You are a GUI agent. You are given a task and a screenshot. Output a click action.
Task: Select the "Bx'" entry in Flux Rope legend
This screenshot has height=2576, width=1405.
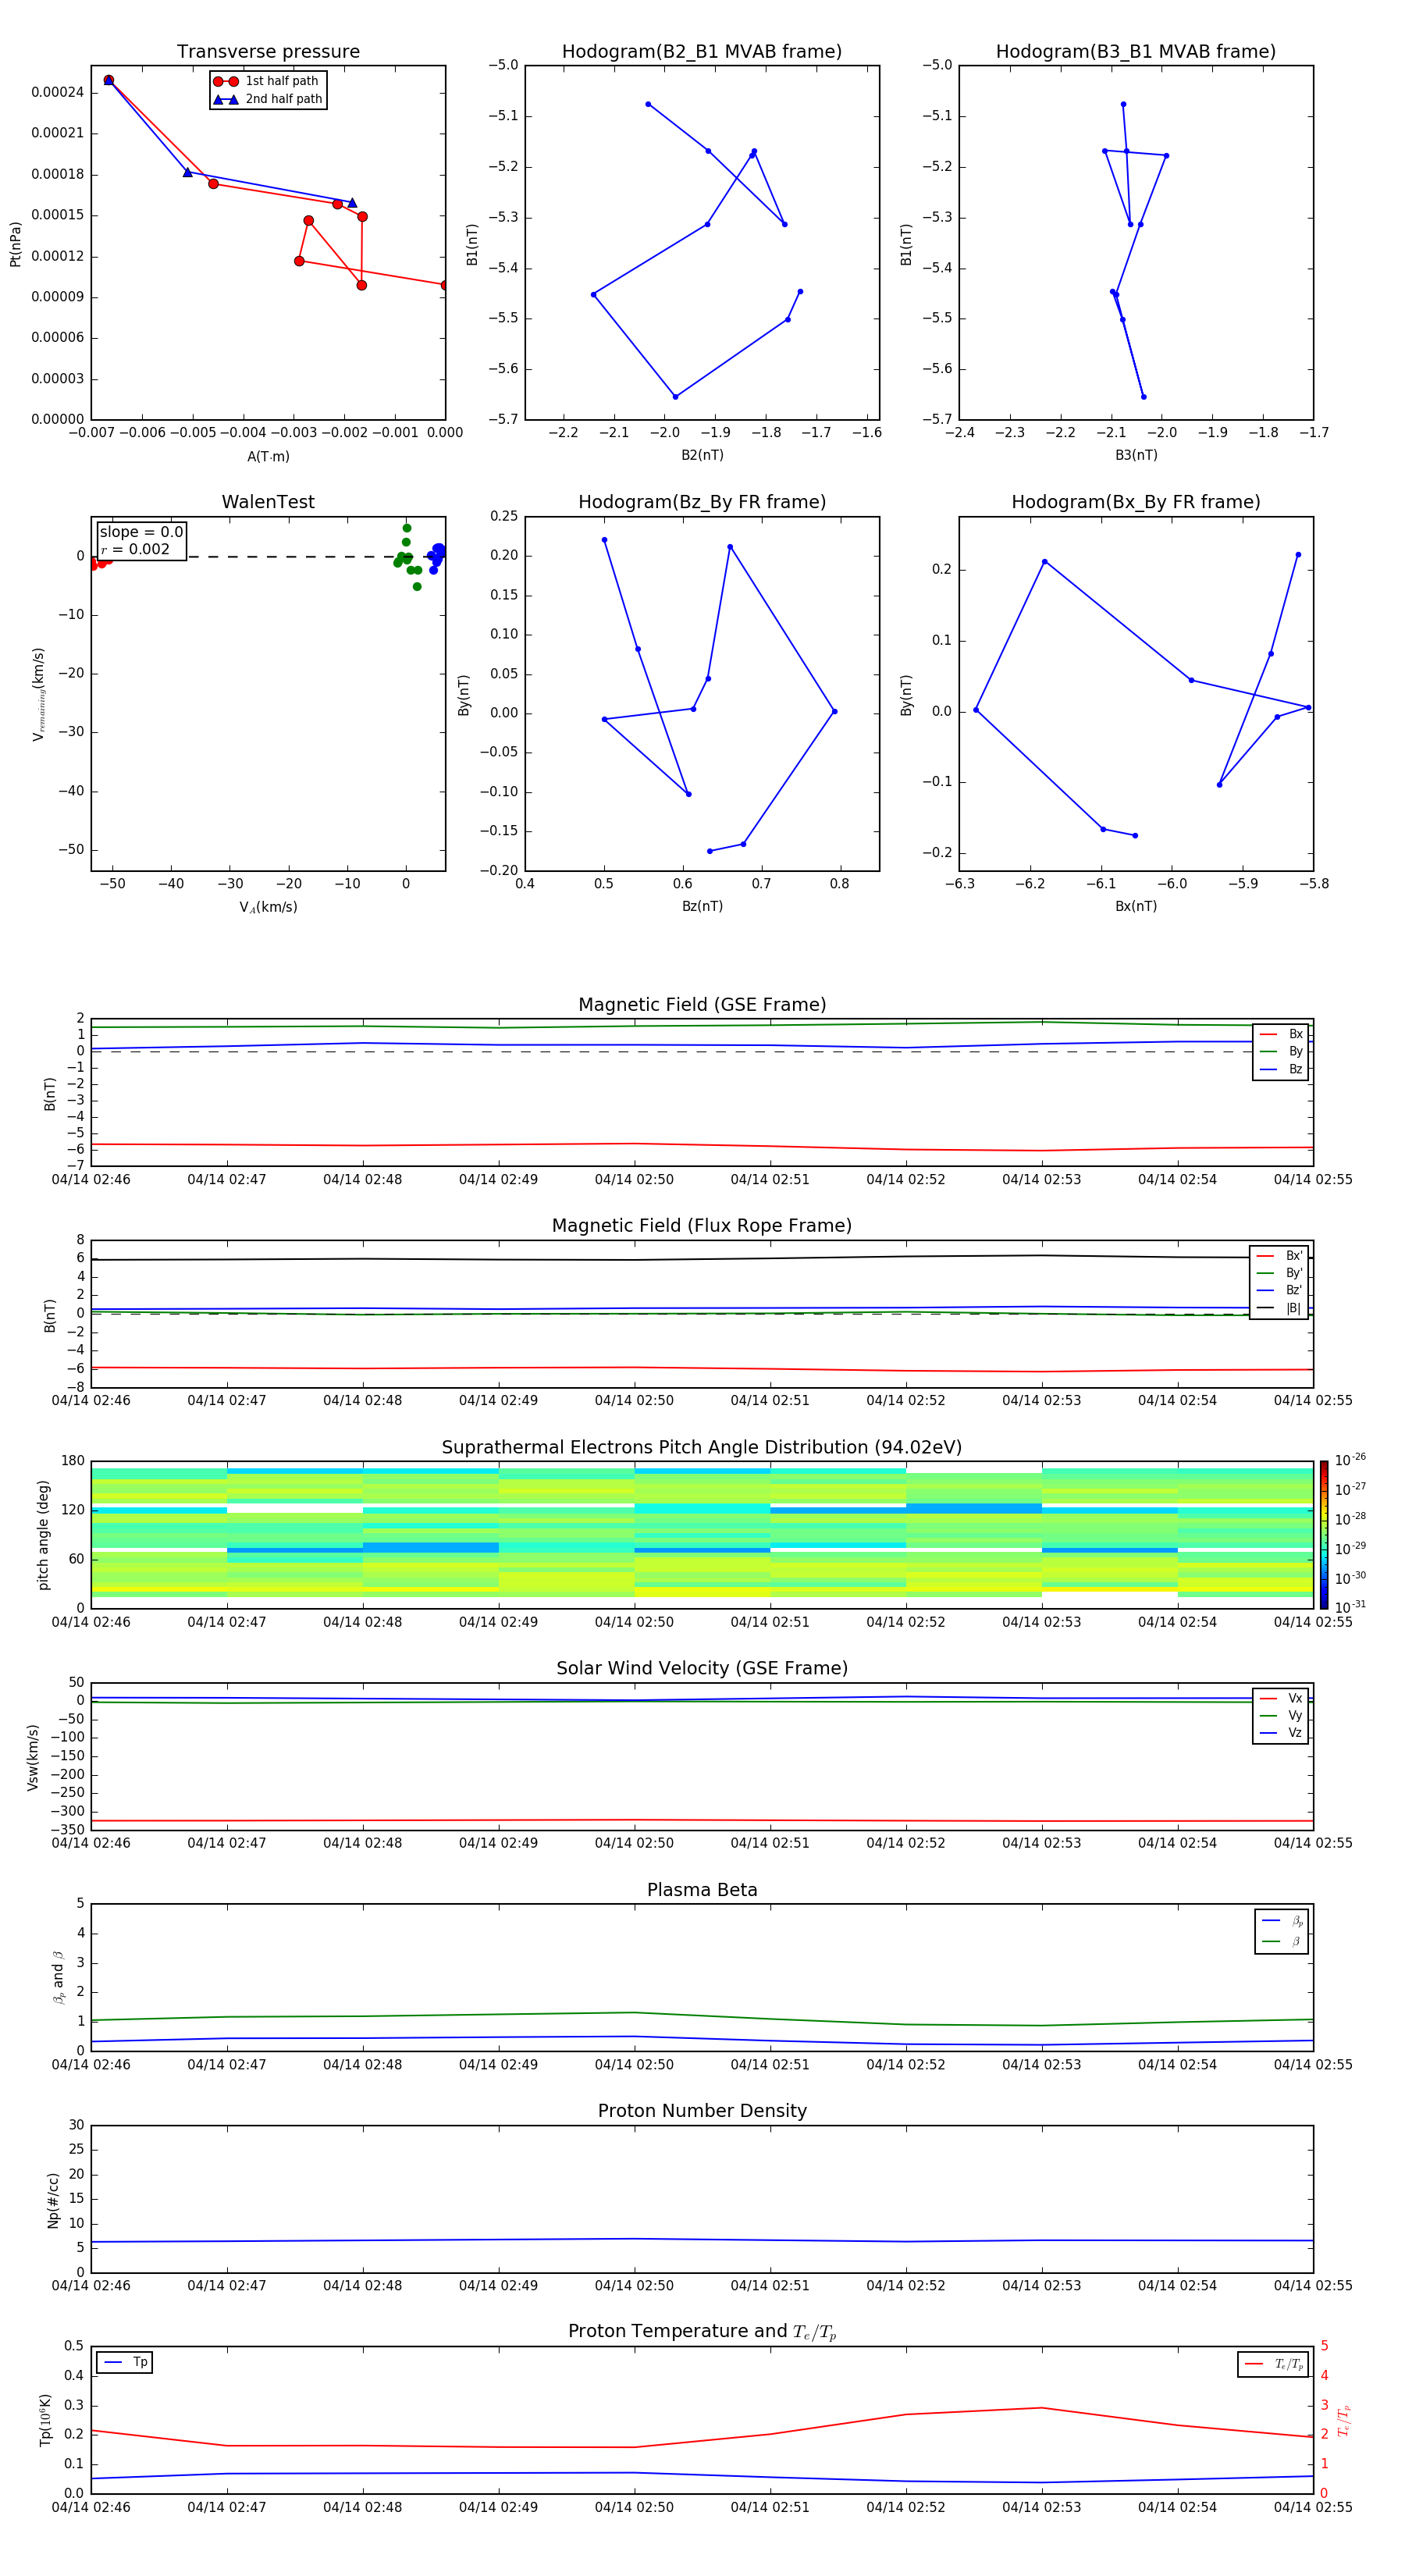(x=1279, y=1256)
